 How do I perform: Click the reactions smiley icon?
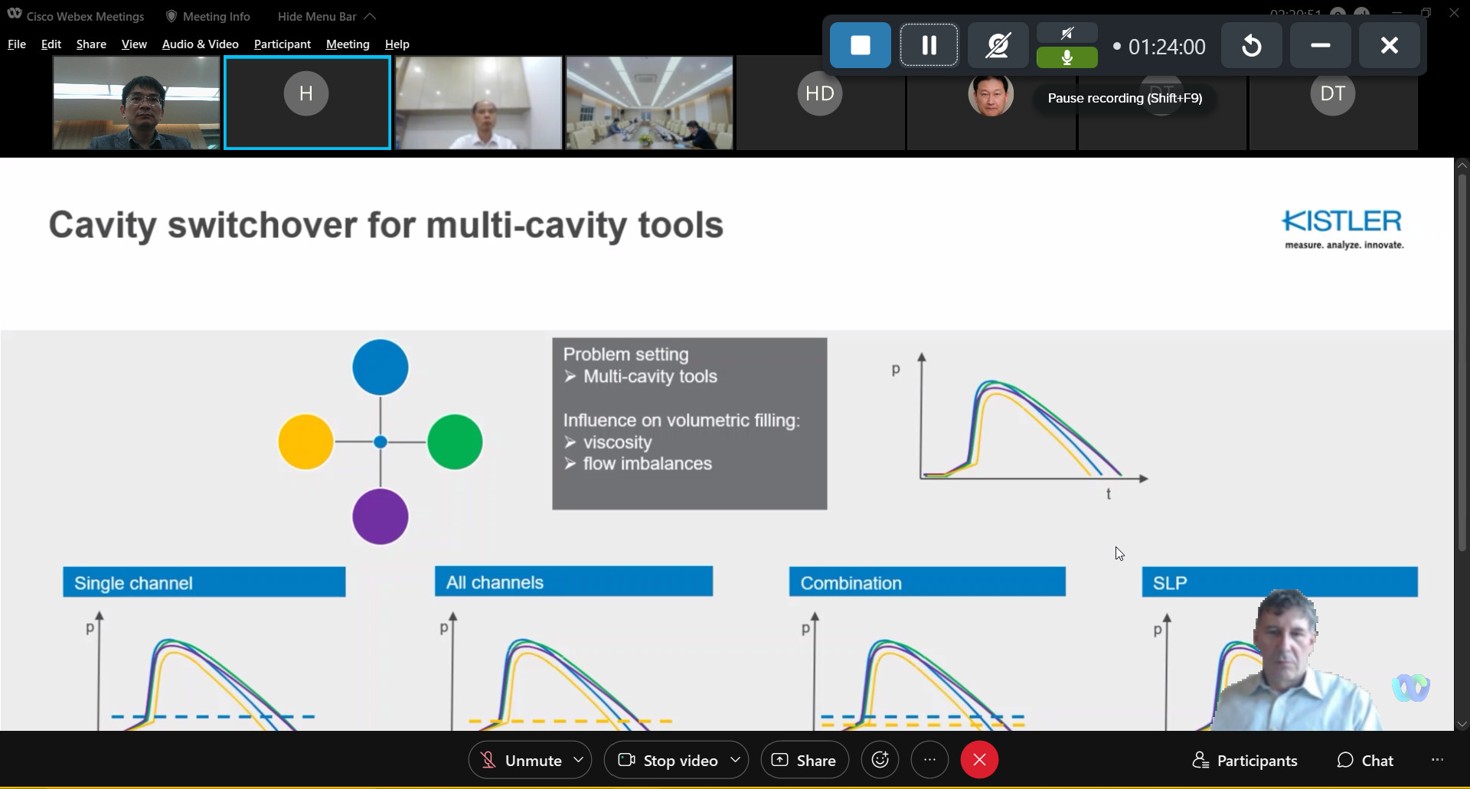[x=880, y=760]
